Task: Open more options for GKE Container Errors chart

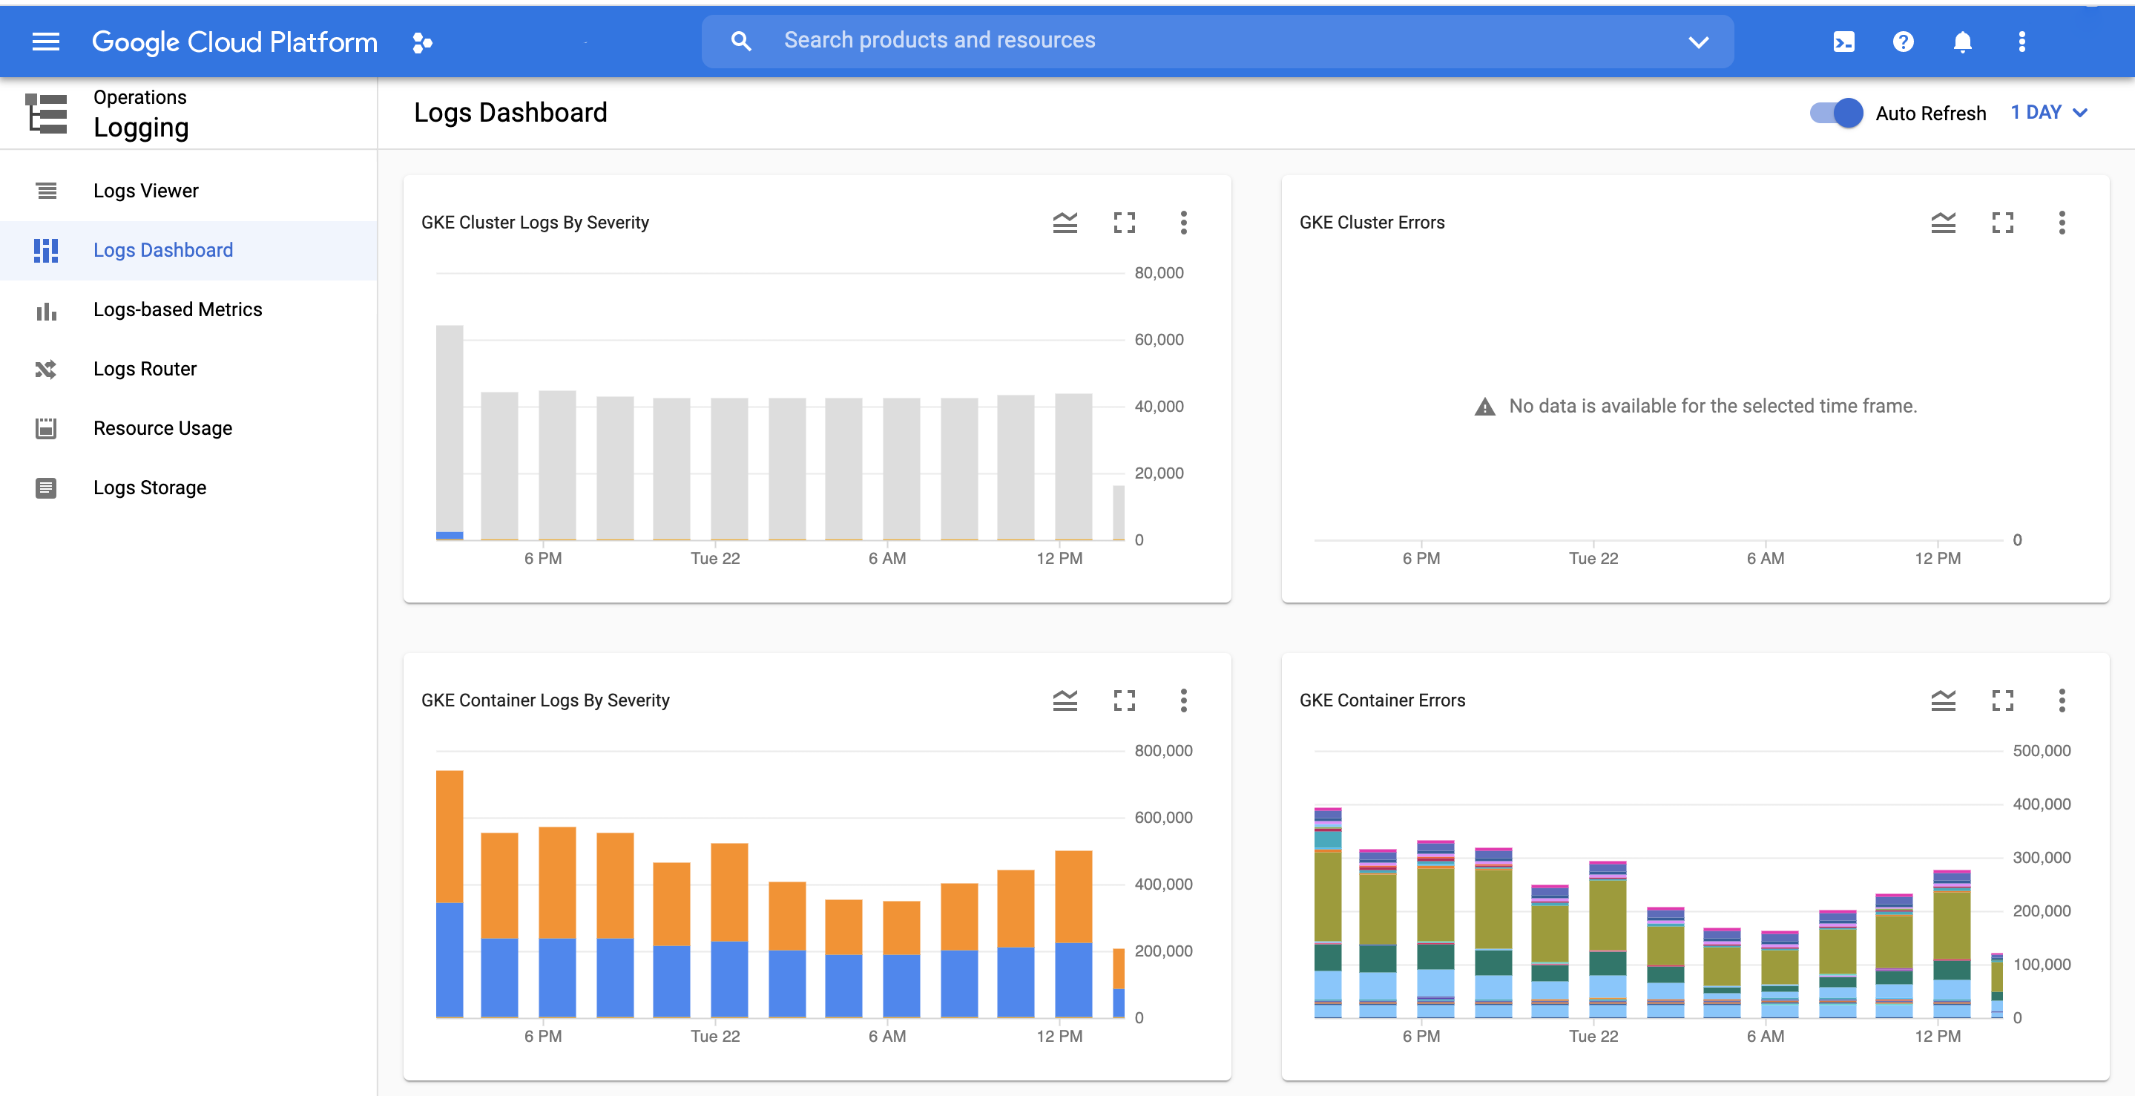Action: [x=2062, y=700]
